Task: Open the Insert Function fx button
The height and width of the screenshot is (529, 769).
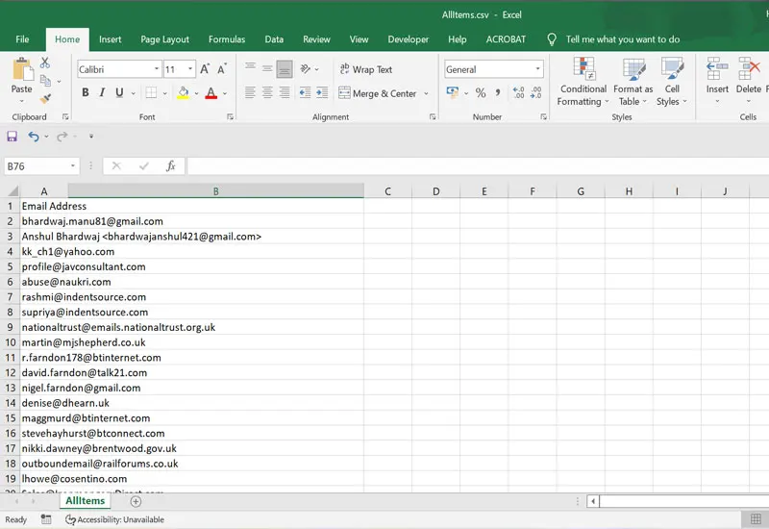Action: point(171,165)
